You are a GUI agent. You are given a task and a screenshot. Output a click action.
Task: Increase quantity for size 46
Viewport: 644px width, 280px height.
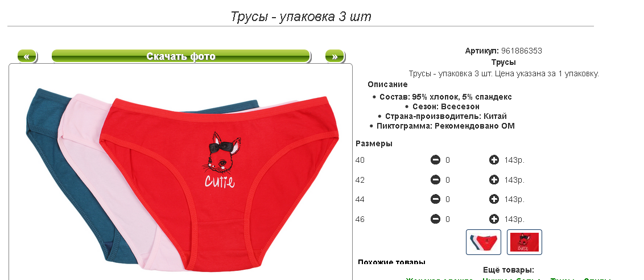494,219
